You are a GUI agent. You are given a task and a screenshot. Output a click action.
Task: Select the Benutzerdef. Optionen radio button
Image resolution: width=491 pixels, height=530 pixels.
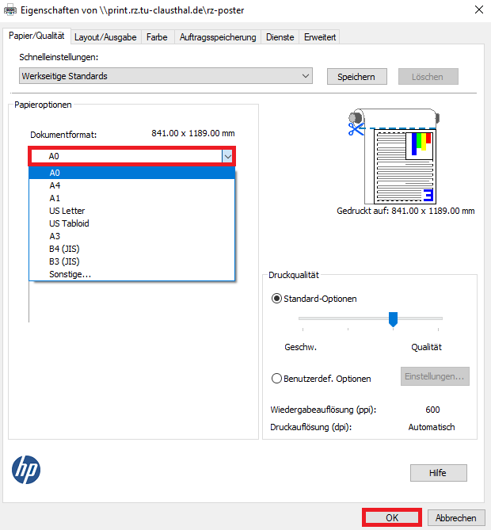(276, 379)
